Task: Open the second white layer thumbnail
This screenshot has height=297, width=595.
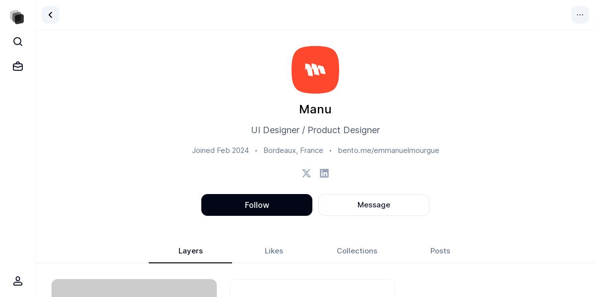Action: pos(312,288)
